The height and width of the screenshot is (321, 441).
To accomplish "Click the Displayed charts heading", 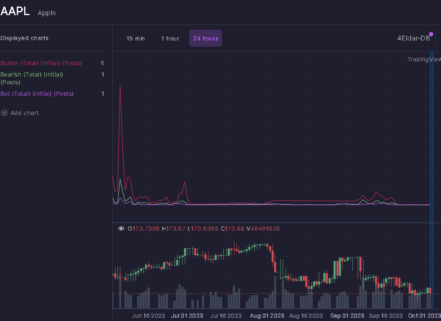I will coord(25,38).
